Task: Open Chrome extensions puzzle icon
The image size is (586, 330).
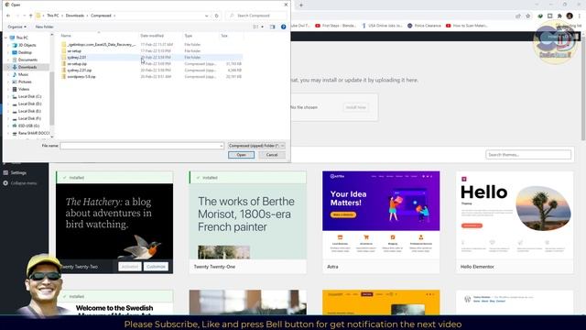Action: pos(559,16)
